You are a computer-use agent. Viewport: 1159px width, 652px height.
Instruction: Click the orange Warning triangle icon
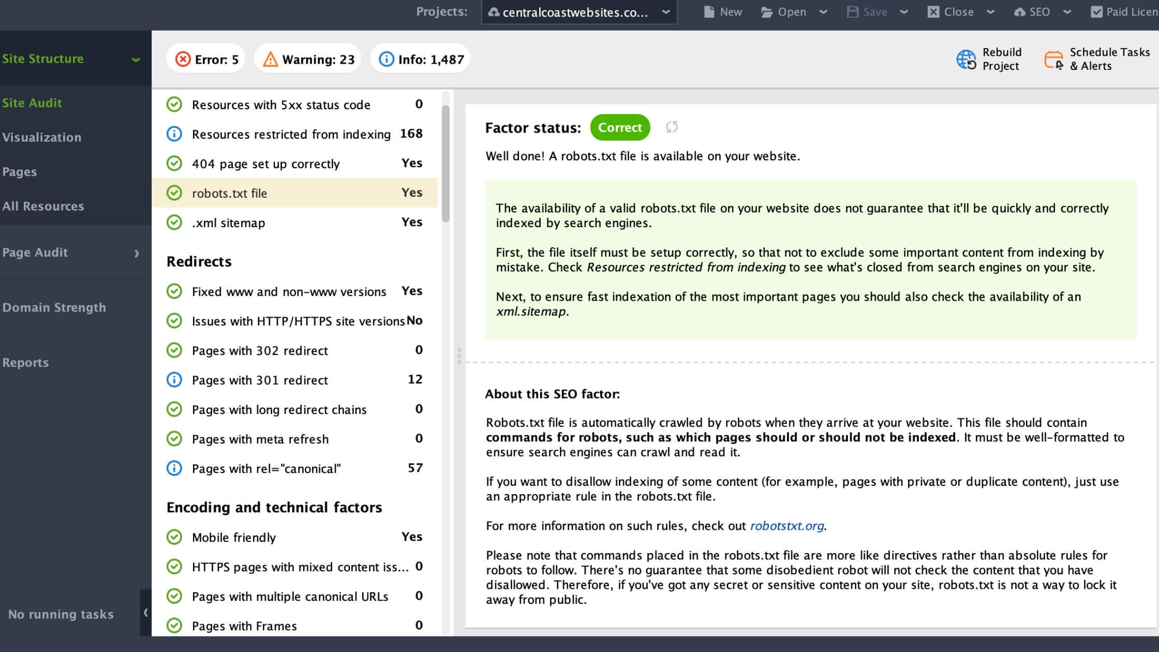pos(270,60)
